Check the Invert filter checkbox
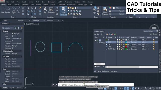Screen dimensions: 161x90 click(x=95, y=66)
